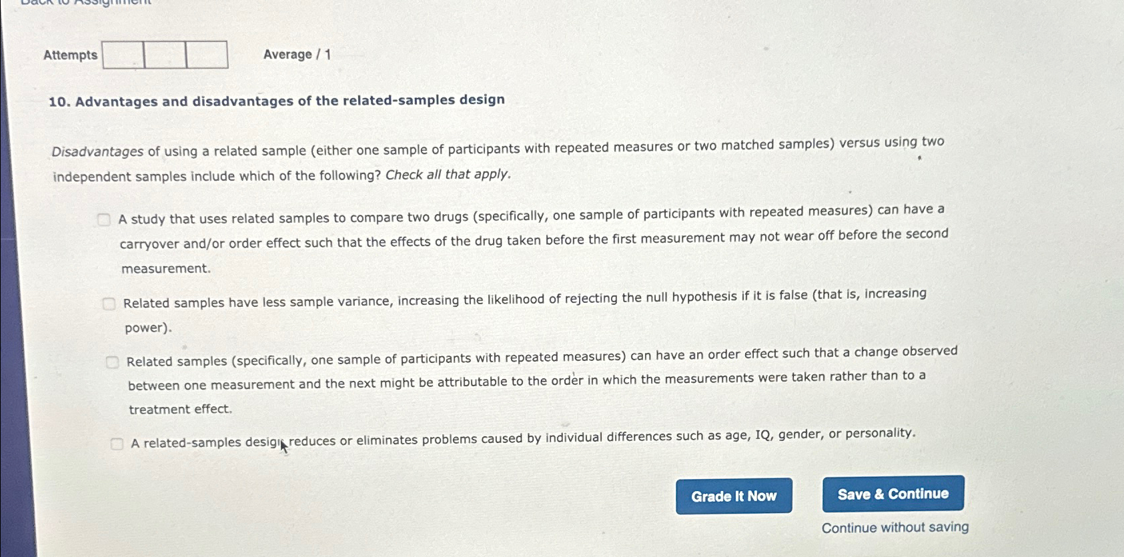Check the individual differences option
This screenshot has height=557, width=1124.
(x=117, y=442)
